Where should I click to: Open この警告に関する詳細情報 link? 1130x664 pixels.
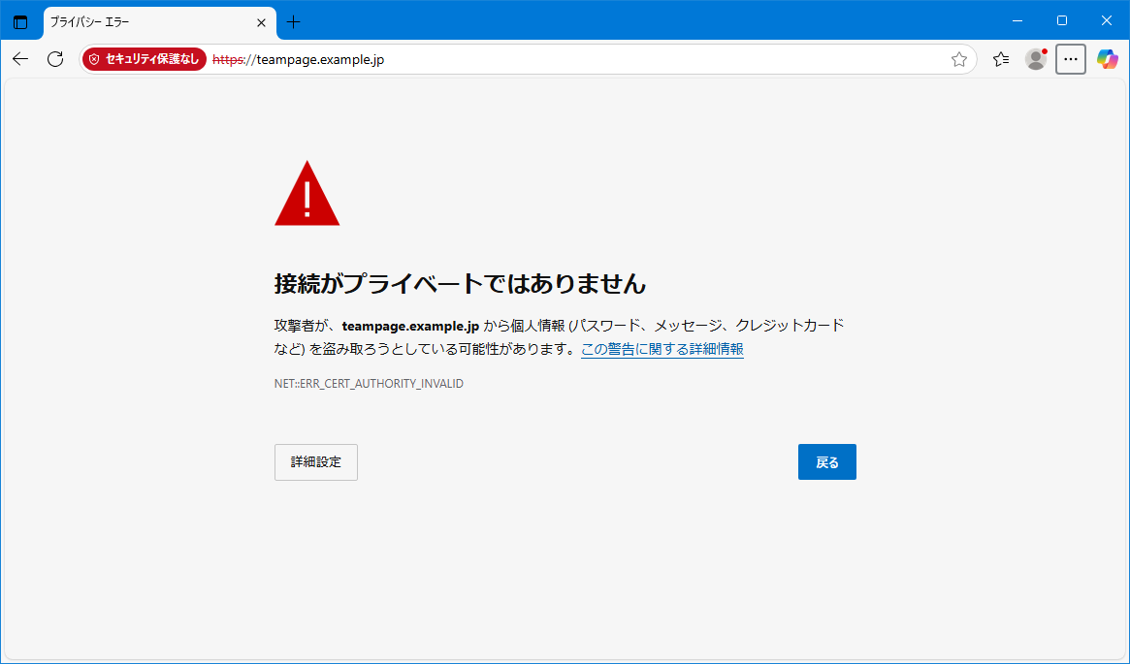(662, 349)
